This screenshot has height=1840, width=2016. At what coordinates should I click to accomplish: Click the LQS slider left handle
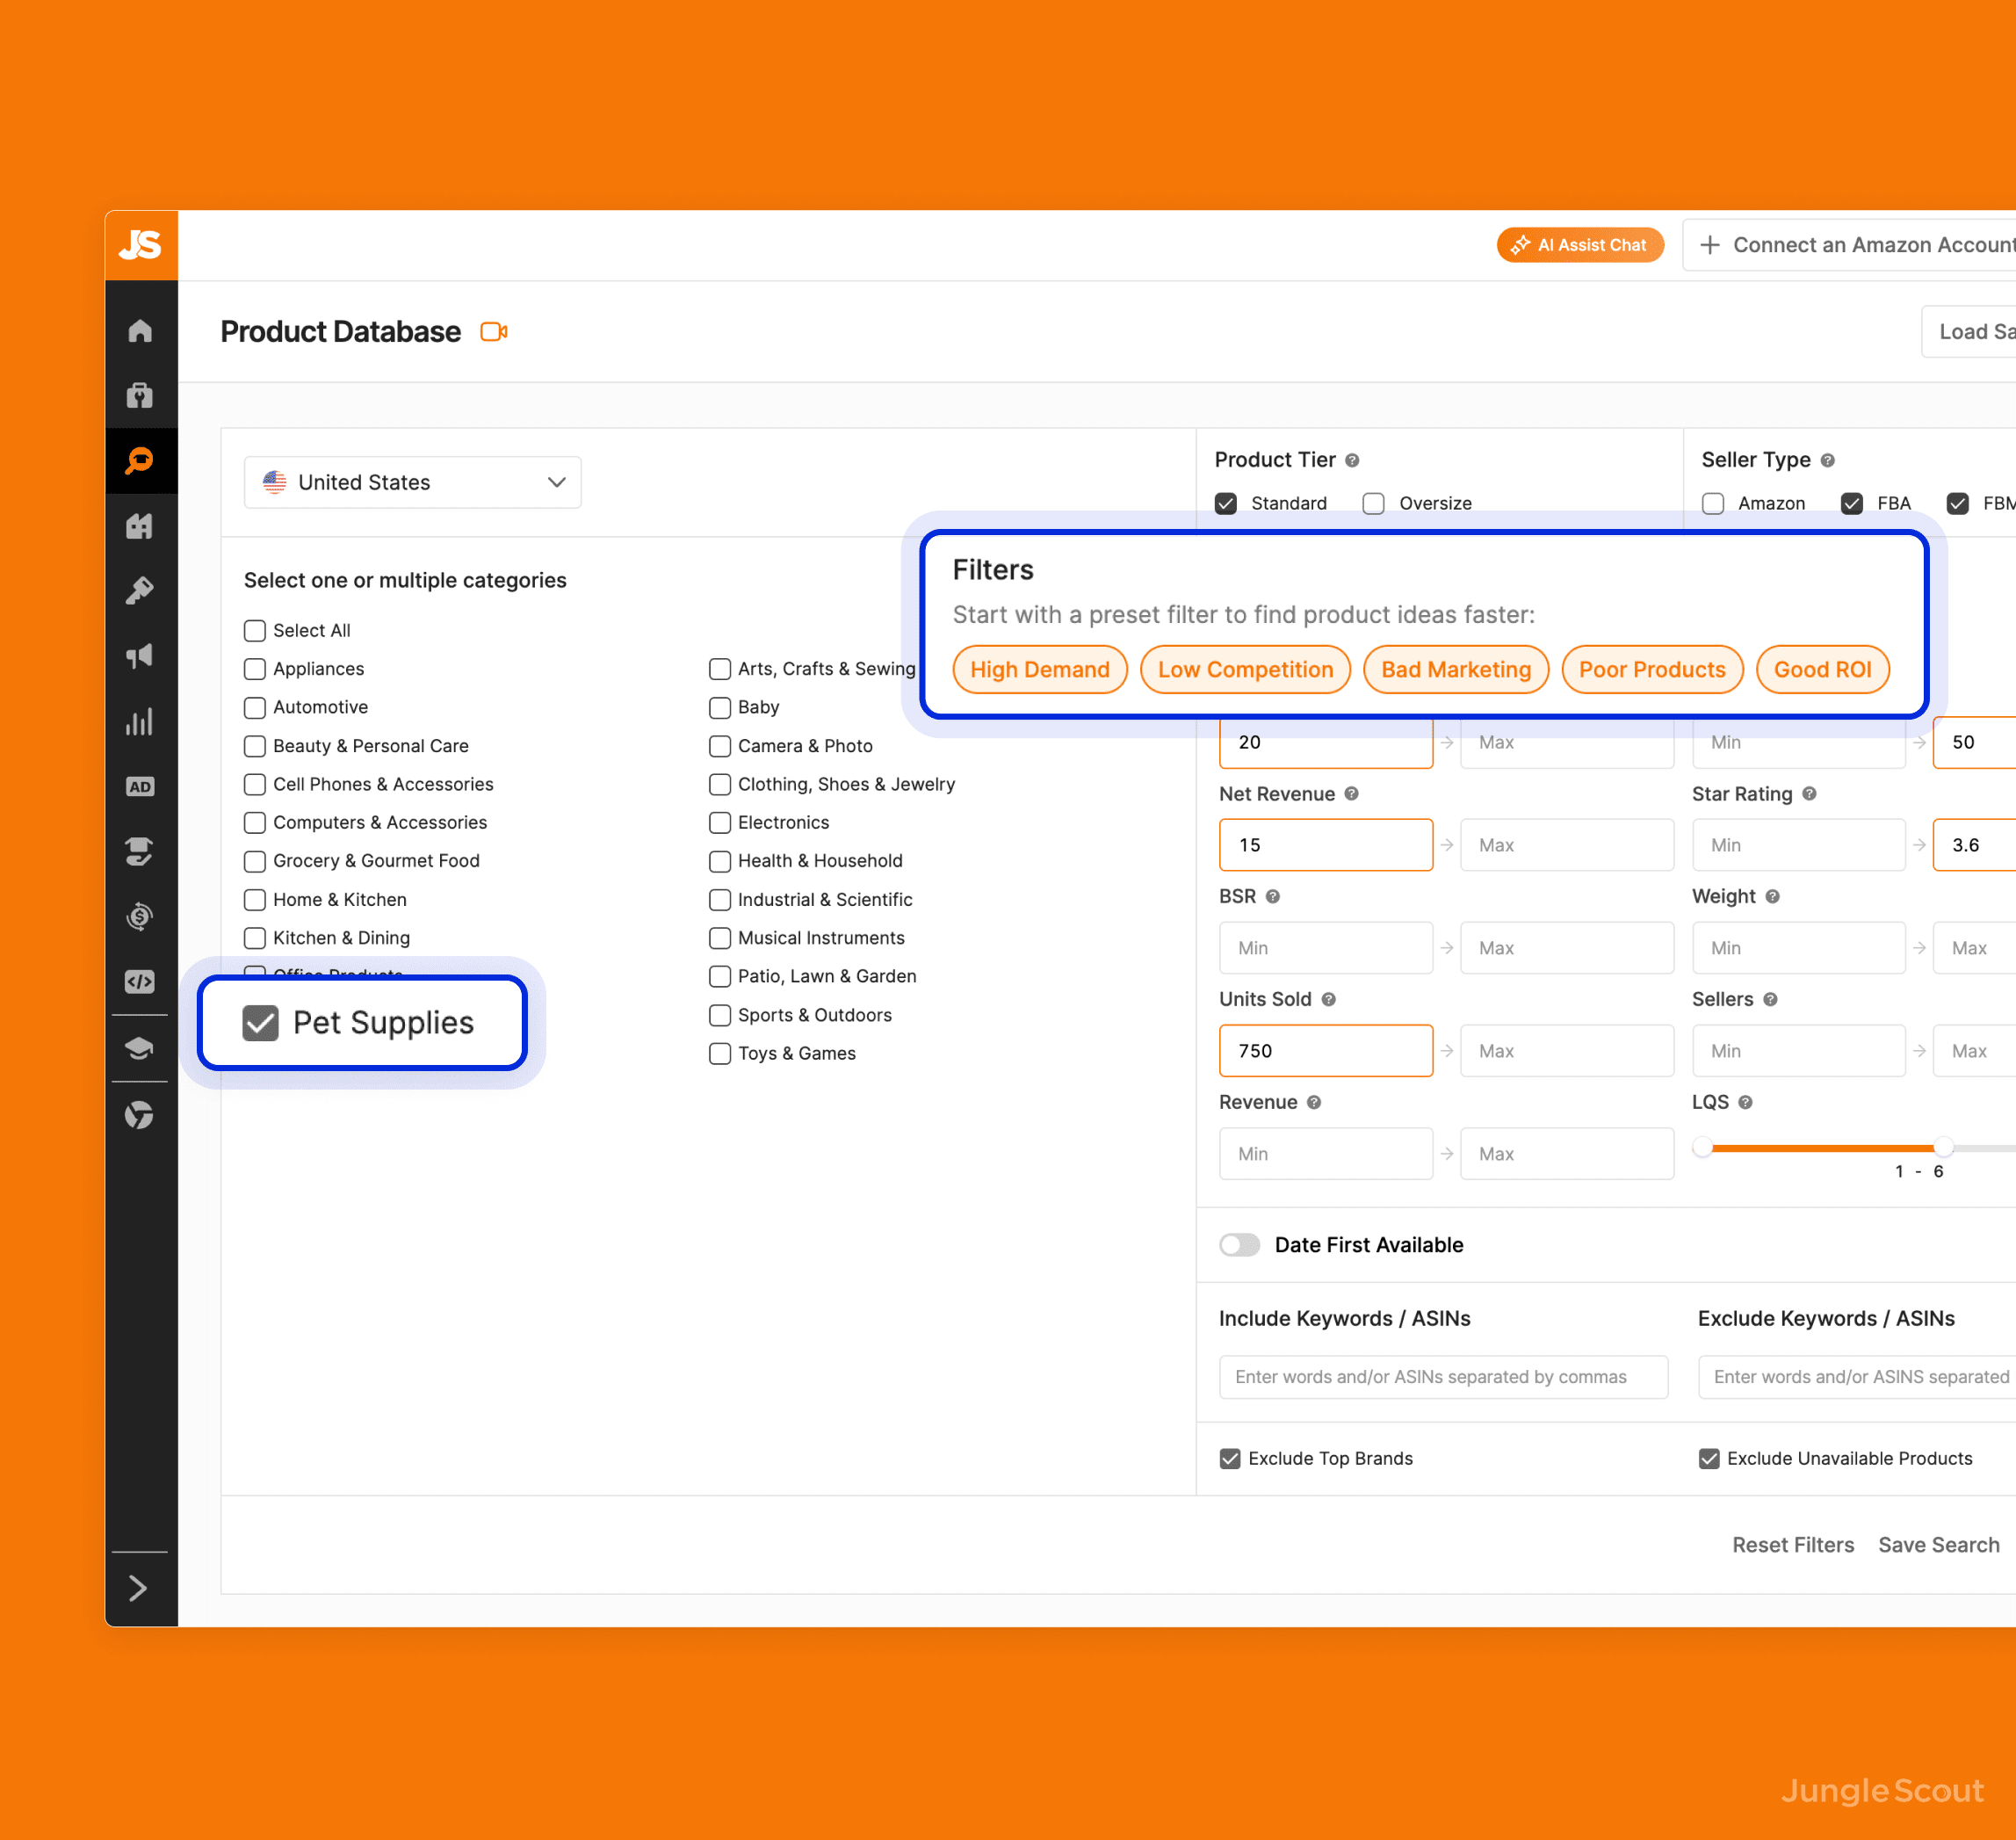(1702, 1148)
